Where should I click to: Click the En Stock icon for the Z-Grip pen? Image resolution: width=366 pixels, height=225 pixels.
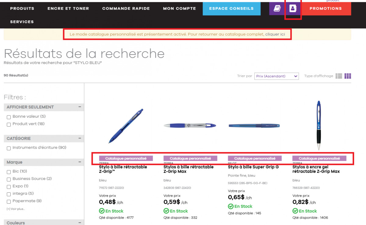tap(101, 211)
